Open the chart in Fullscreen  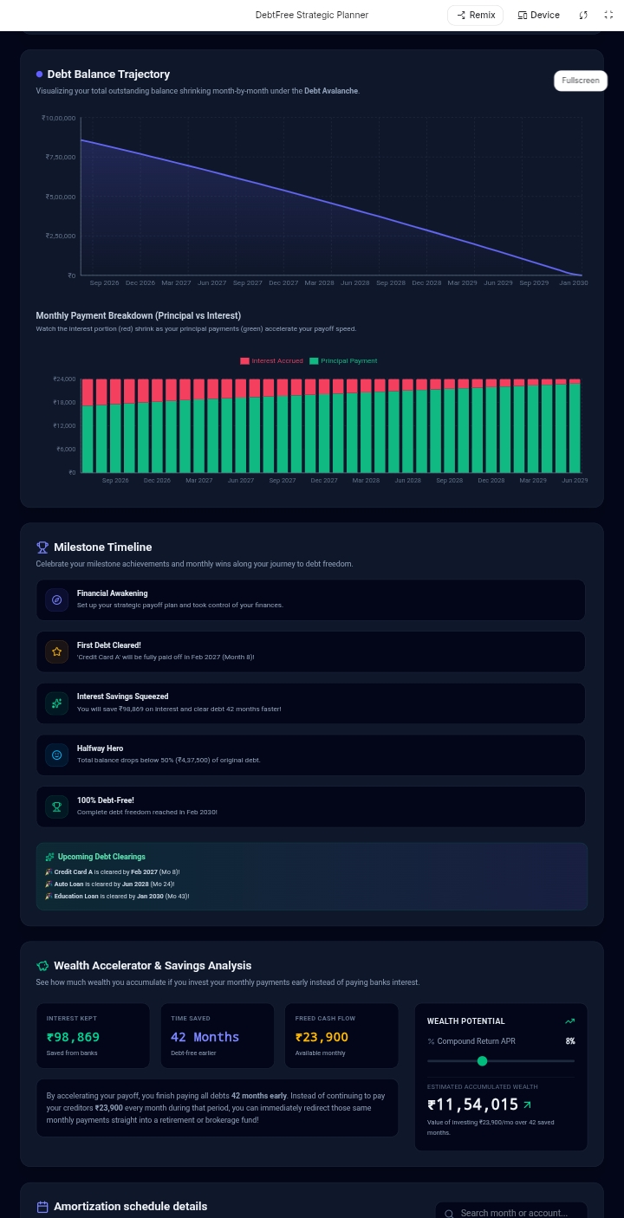click(x=581, y=81)
